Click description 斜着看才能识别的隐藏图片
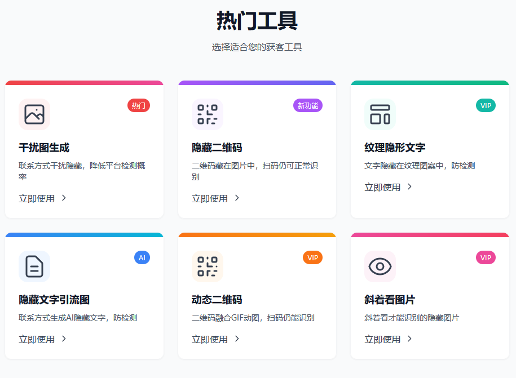This screenshot has width=516, height=378. tap(412, 318)
